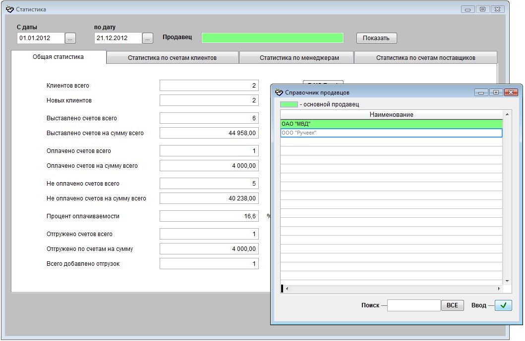
Task: Switch to Статистика по счетам клиентов tab
Action: pos(172,58)
